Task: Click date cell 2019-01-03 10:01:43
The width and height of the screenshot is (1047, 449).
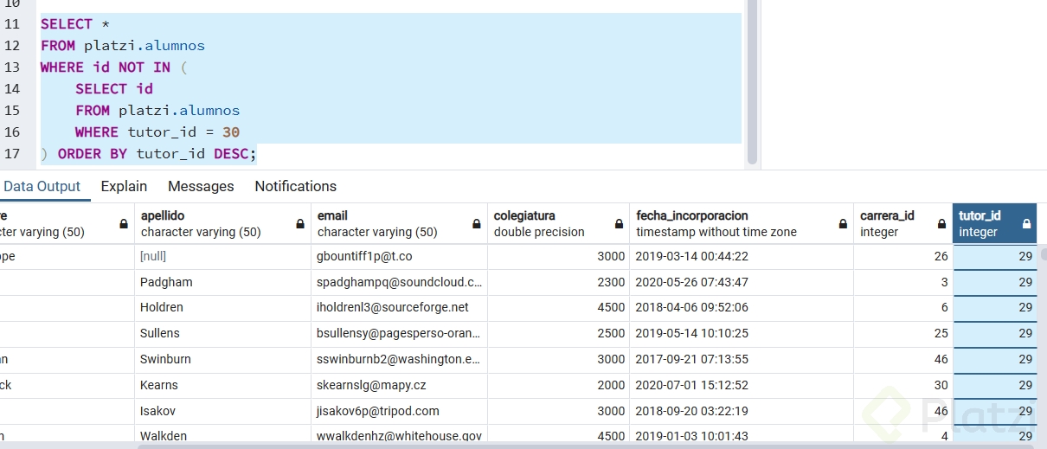Action: (x=742, y=435)
